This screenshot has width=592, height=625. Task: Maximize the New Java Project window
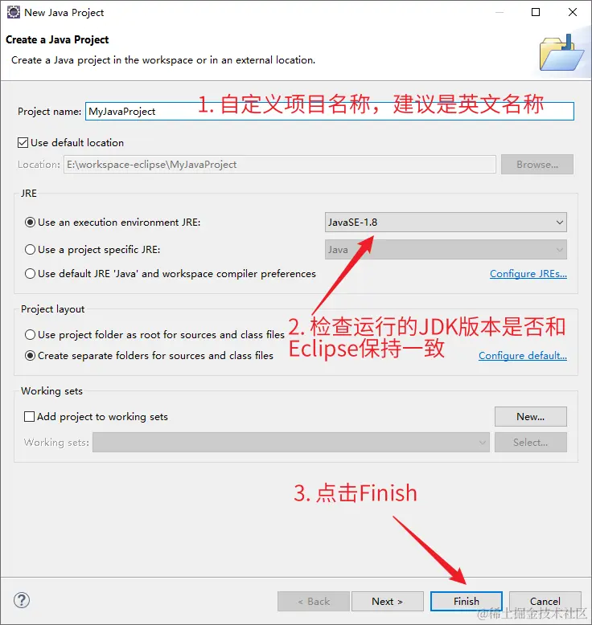tap(536, 12)
